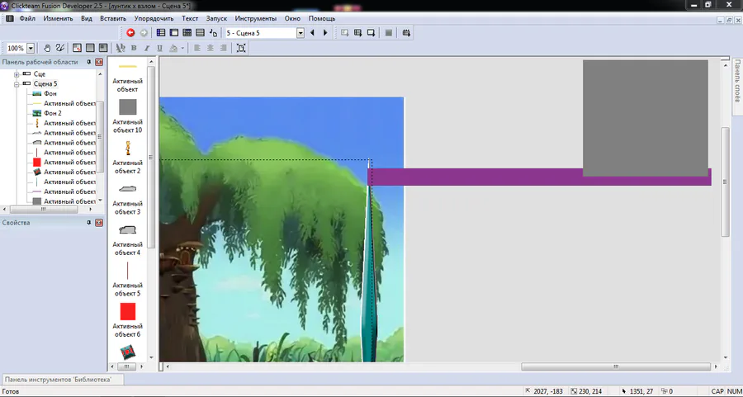Click the Bold formatting icon
Image resolution: width=743 pixels, height=397 pixels.
click(x=134, y=48)
